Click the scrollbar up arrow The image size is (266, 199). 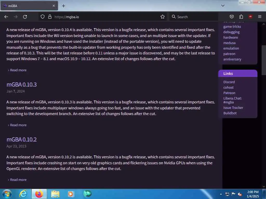264,24
